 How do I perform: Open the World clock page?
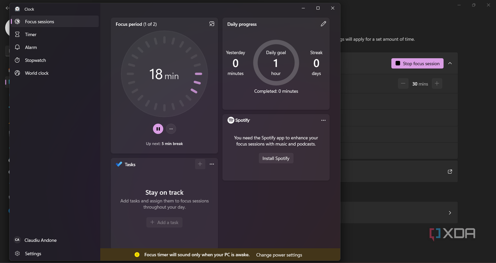point(55,73)
